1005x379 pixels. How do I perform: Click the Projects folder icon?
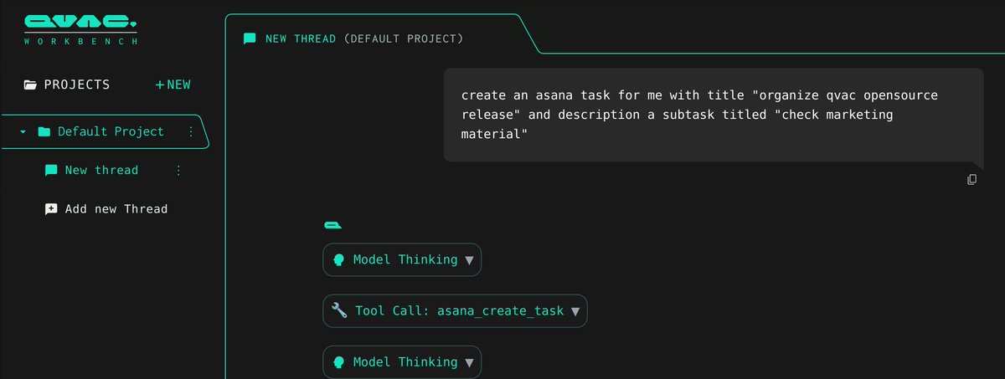tap(30, 85)
